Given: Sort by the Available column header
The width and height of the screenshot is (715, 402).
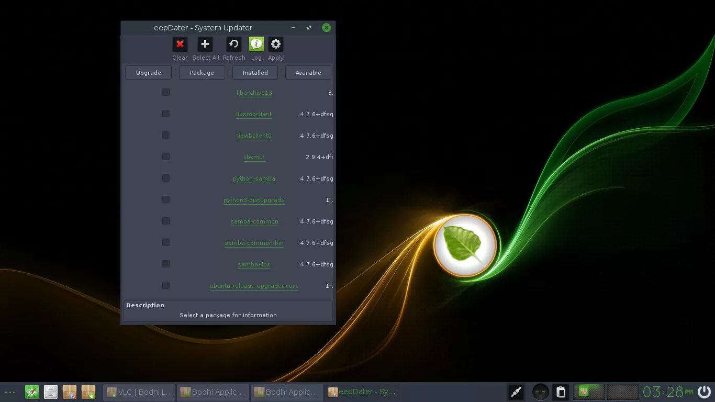Looking at the screenshot, I should click(x=308, y=73).
